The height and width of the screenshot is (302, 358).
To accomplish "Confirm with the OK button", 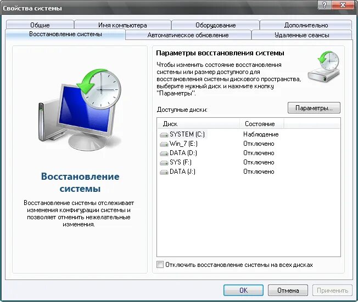I will pyautogui.click(x=243, y=290).
